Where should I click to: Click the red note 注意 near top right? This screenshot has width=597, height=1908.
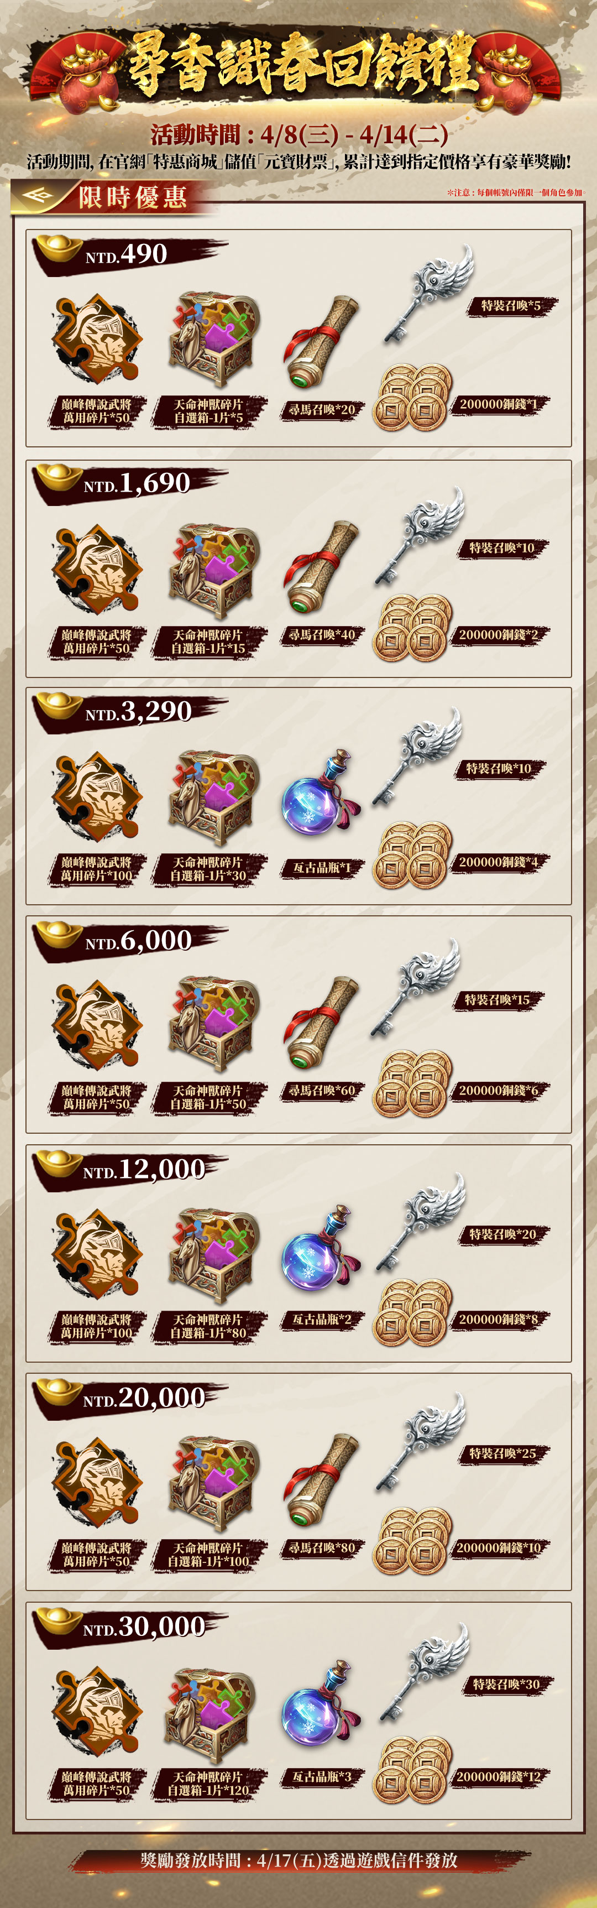pyautogui.click(x=515, y=192)
